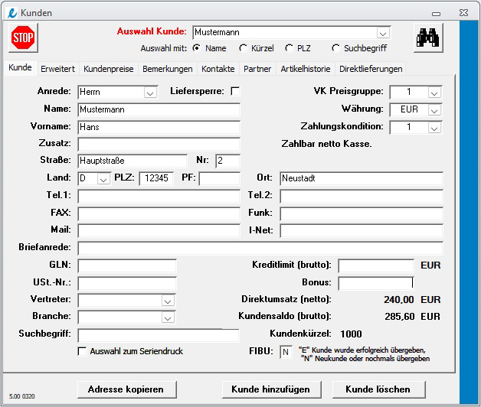This screenshot has width=481, height=407.
Task: Select the Kürzel radio option
Action: (x=243, y=48)
